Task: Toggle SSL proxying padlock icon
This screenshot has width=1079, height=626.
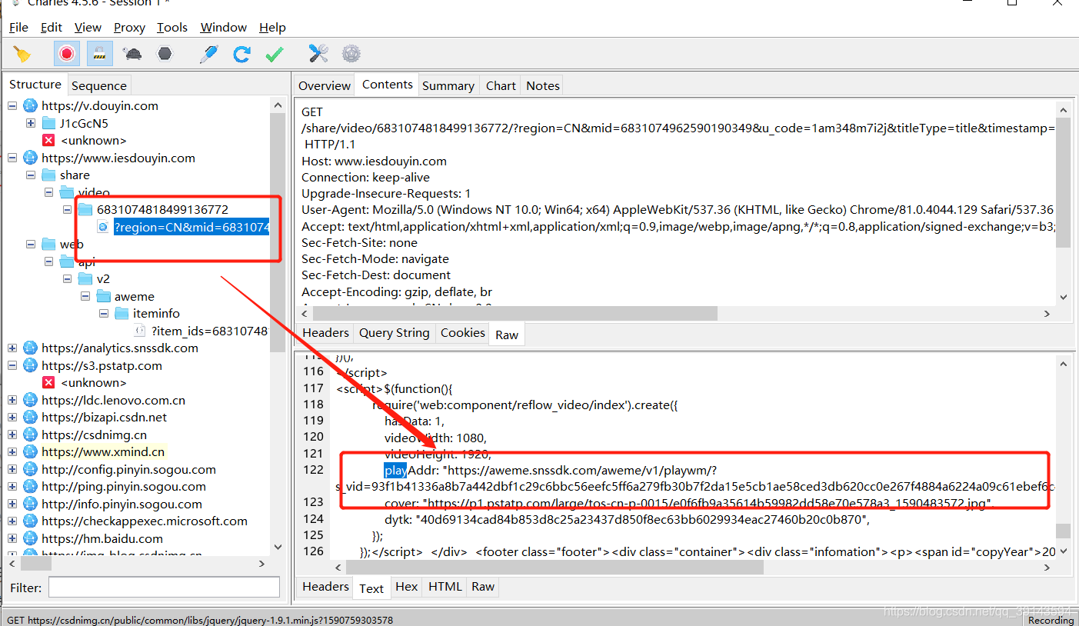Action: [99, 54]
